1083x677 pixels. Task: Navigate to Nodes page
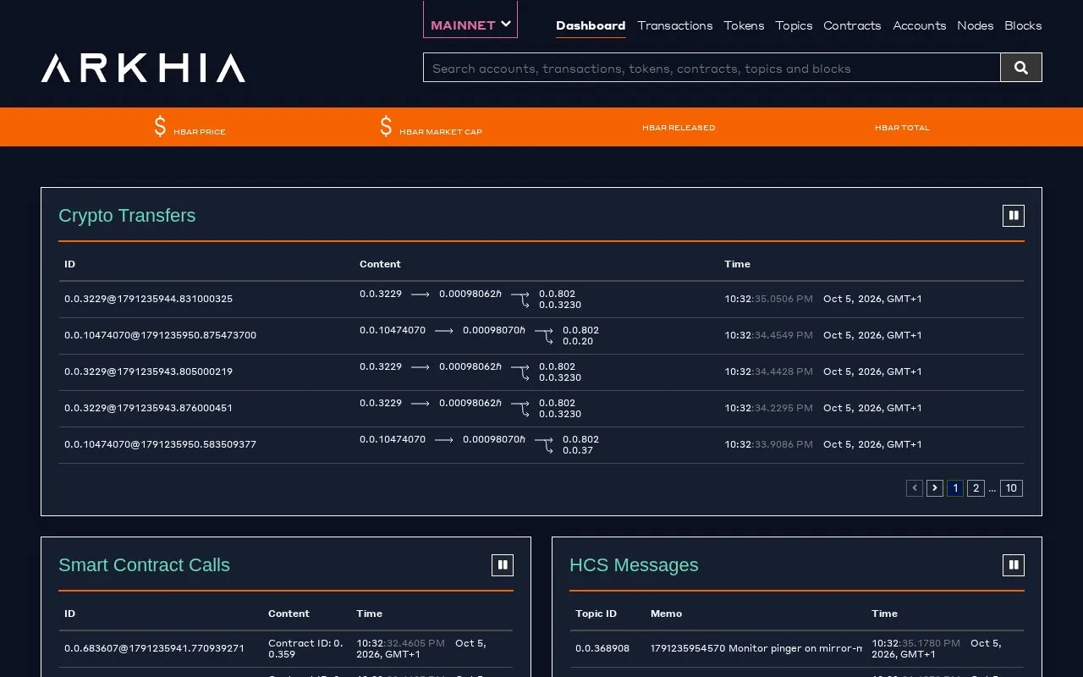click(975, 25)
